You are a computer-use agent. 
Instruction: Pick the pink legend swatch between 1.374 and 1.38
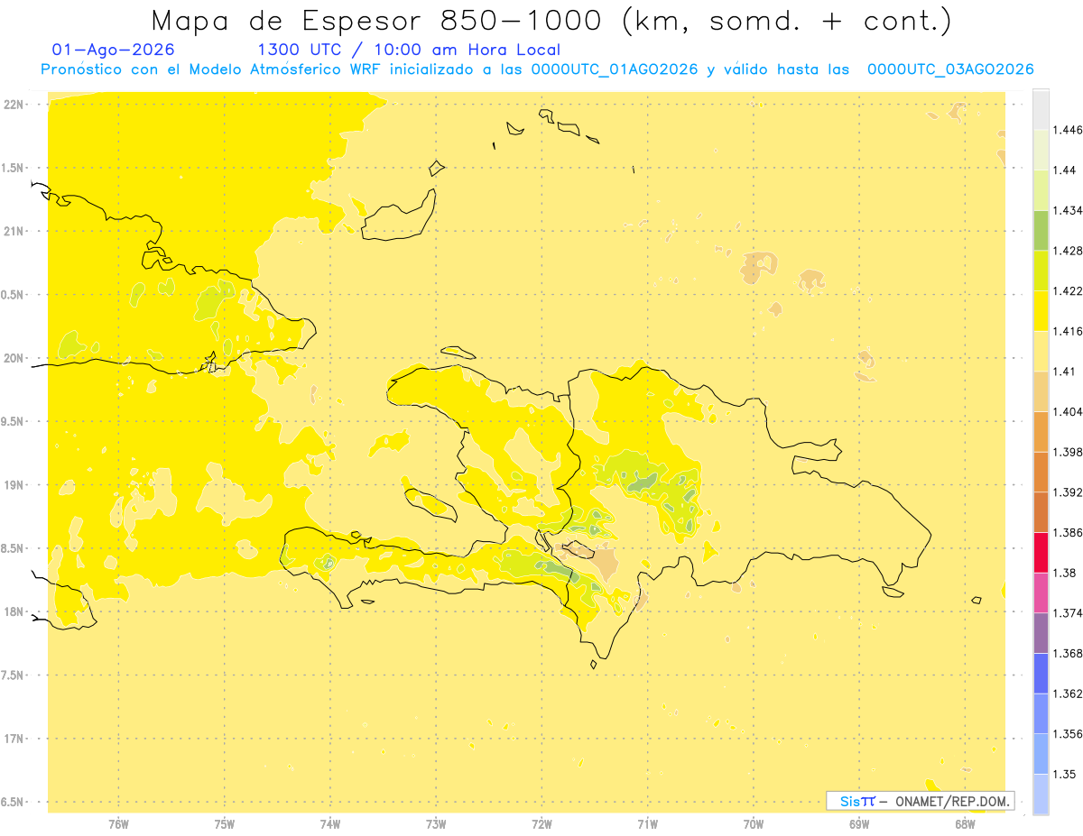(x=1041, y=593)
